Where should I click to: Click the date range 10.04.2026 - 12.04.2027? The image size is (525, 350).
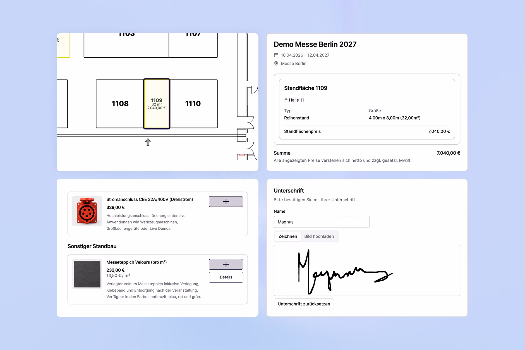[x=305, y=55]
